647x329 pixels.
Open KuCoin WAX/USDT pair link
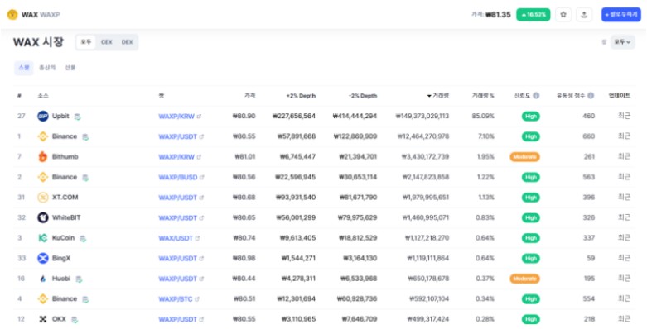(179, 238)
